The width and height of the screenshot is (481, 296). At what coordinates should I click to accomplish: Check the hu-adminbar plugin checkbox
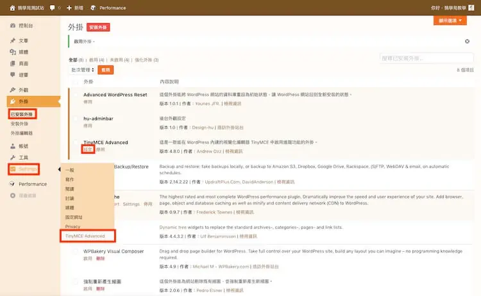75,119
